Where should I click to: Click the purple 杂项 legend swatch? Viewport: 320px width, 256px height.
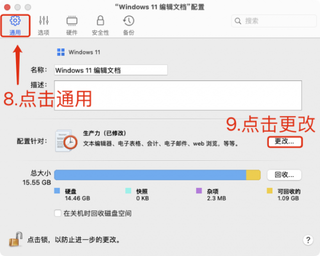[199, 191]
